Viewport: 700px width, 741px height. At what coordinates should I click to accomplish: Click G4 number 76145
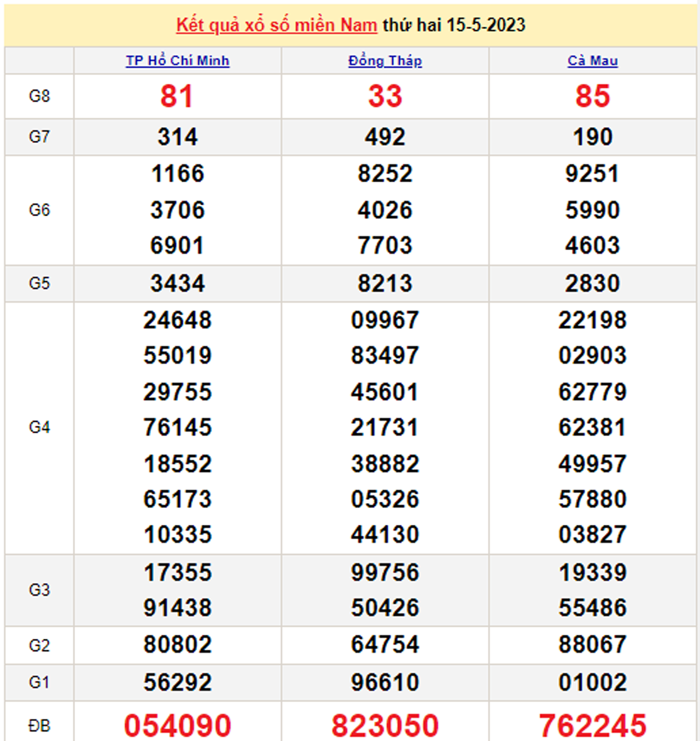click(x=177, y=427)
